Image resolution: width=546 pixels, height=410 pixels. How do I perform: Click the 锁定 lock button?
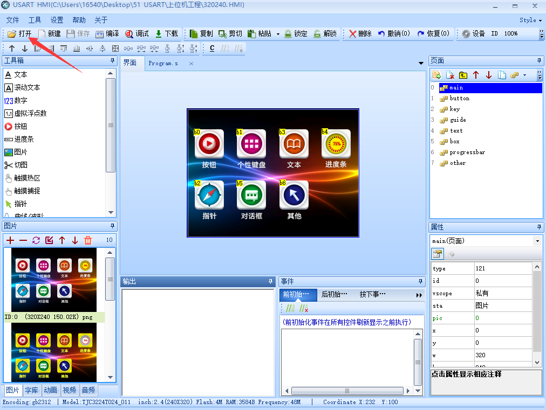click(x=296, y=34)
